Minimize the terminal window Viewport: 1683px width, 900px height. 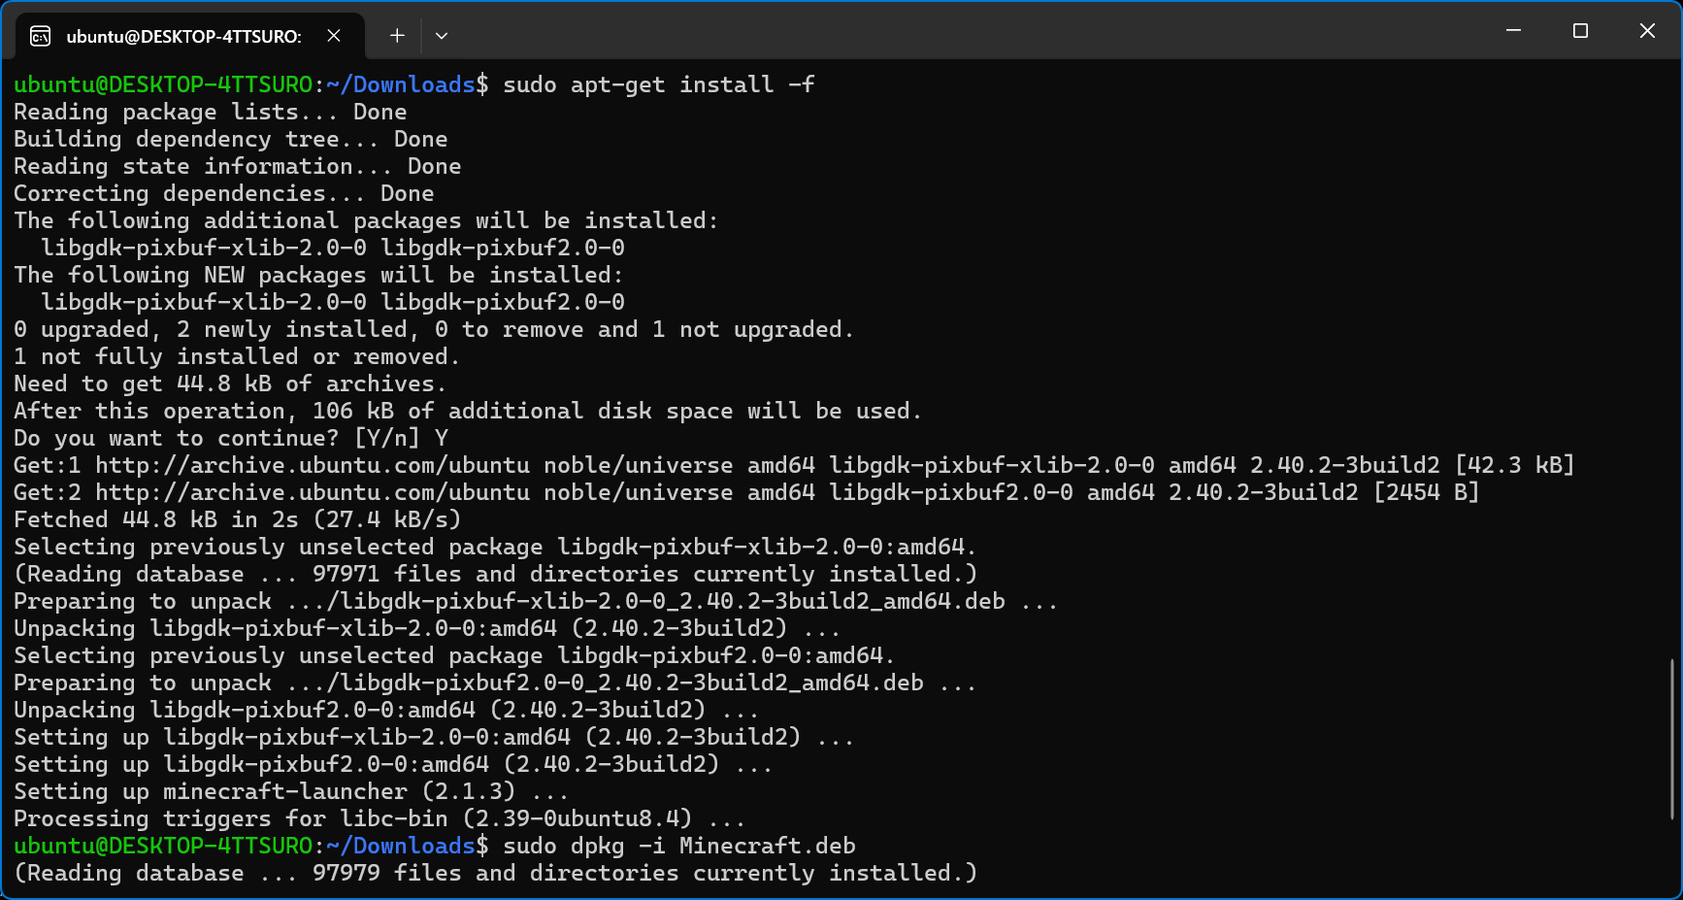pos(1513,31)
